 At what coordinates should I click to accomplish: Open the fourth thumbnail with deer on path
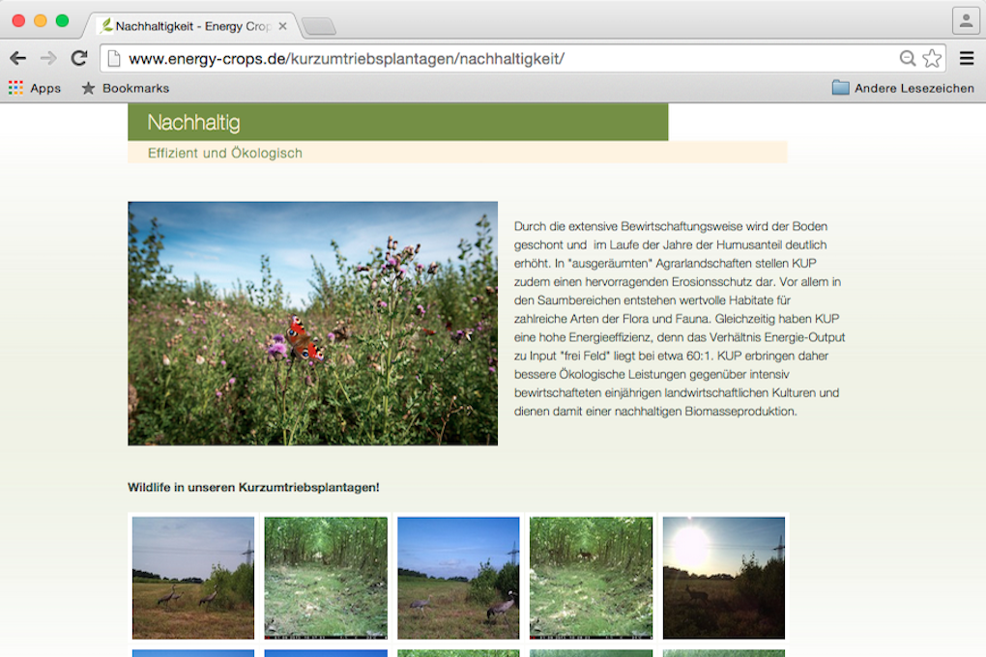[591, 578]
